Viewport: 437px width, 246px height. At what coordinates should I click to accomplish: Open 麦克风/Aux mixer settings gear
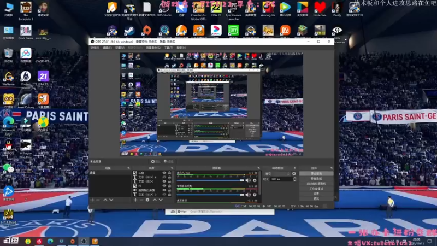pos(255,180)
